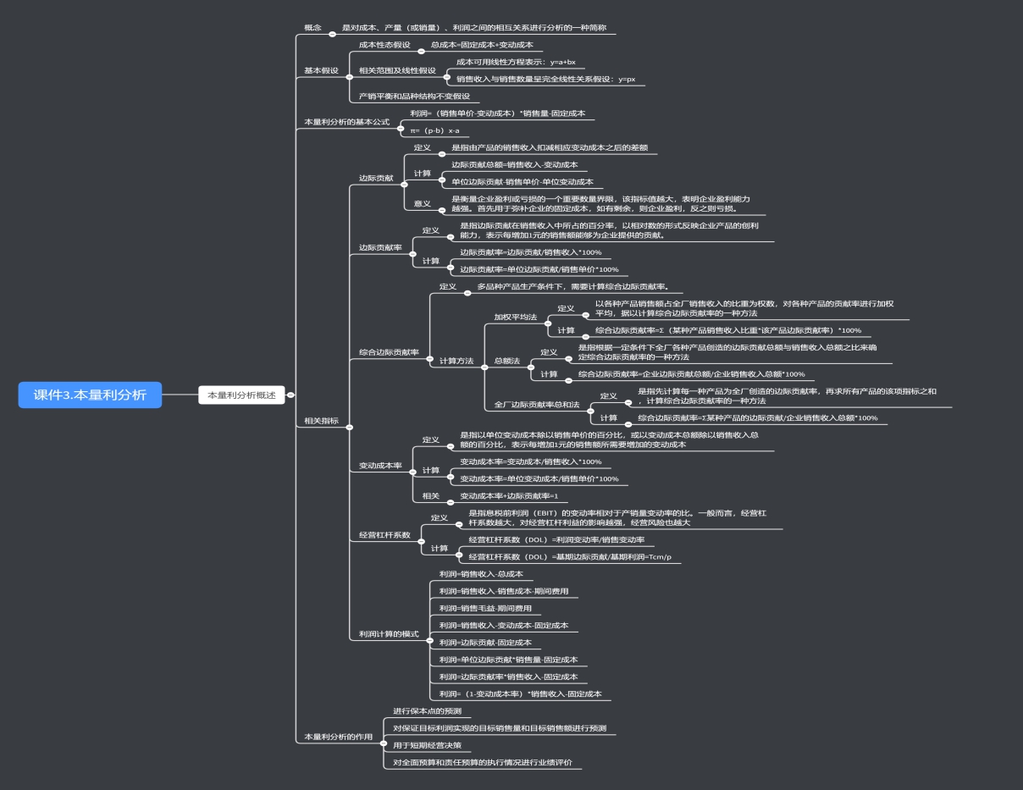This screenshot has height=790, width=1023.
Task: Select the root node 课件3.本量利分析
Action: point(90,395)
